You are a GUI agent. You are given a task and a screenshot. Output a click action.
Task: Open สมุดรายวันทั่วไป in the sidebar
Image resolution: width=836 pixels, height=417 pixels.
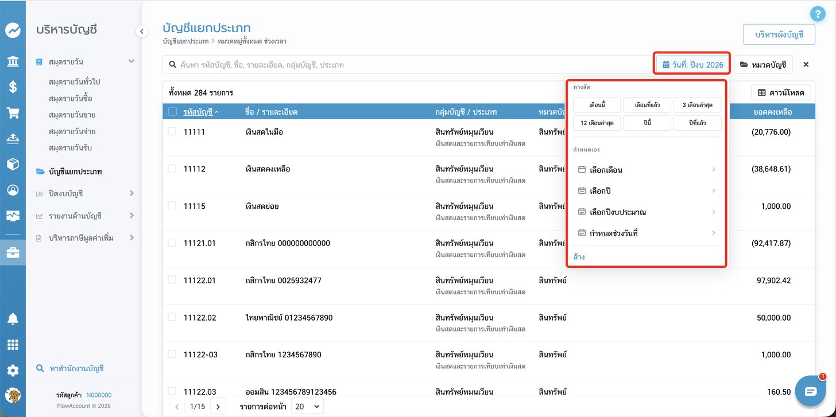pos(75,82)
